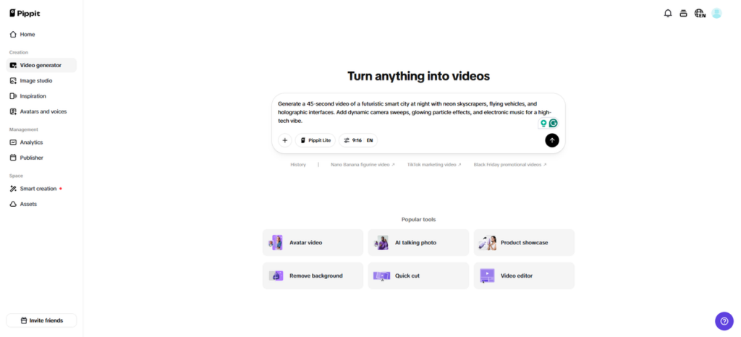Open the help question mark button

[724, 321]
